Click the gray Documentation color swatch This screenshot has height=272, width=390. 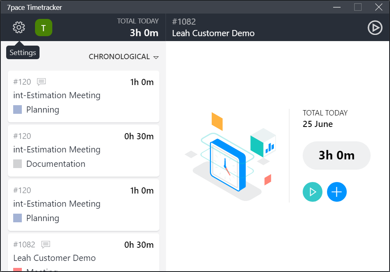click(x=17, y=164)
